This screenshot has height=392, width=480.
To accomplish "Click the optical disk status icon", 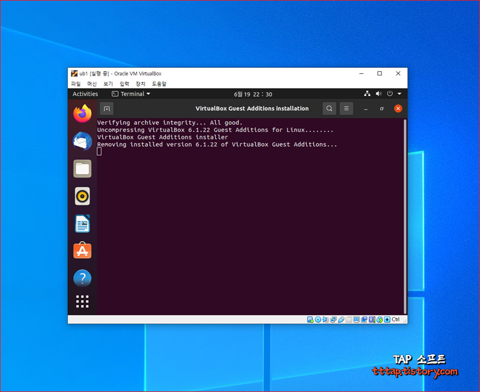I will (x=318, y=319).
